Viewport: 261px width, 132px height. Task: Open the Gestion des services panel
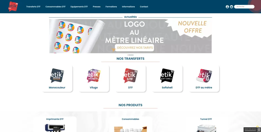coord(250,130)
